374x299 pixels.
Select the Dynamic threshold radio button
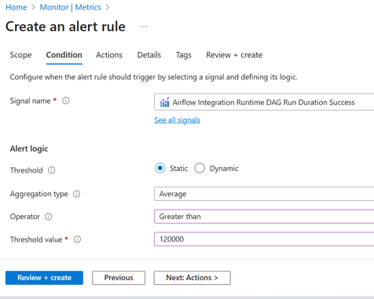coord(200,168)
